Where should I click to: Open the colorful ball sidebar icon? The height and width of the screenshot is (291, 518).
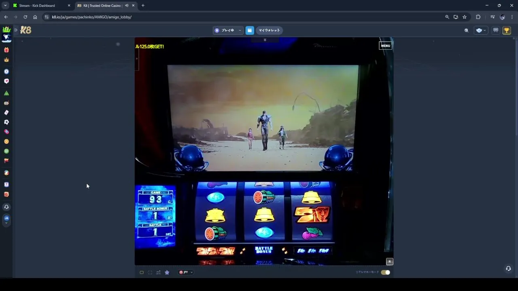(x=6, y=173)
